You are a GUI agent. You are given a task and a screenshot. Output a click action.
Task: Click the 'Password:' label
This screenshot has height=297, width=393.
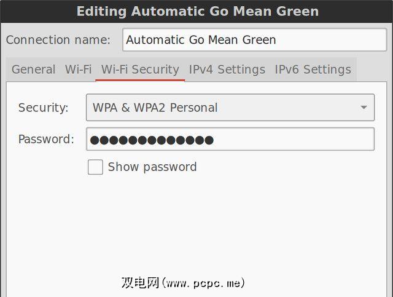click(46, 140)
